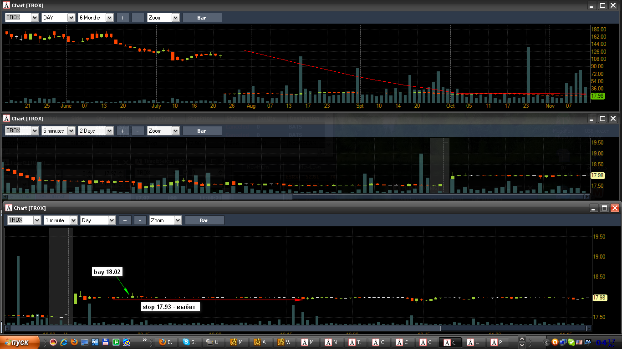Open the 2 Days range dropdown
This screenshot has height=349, width=622.
click(109, 131)
